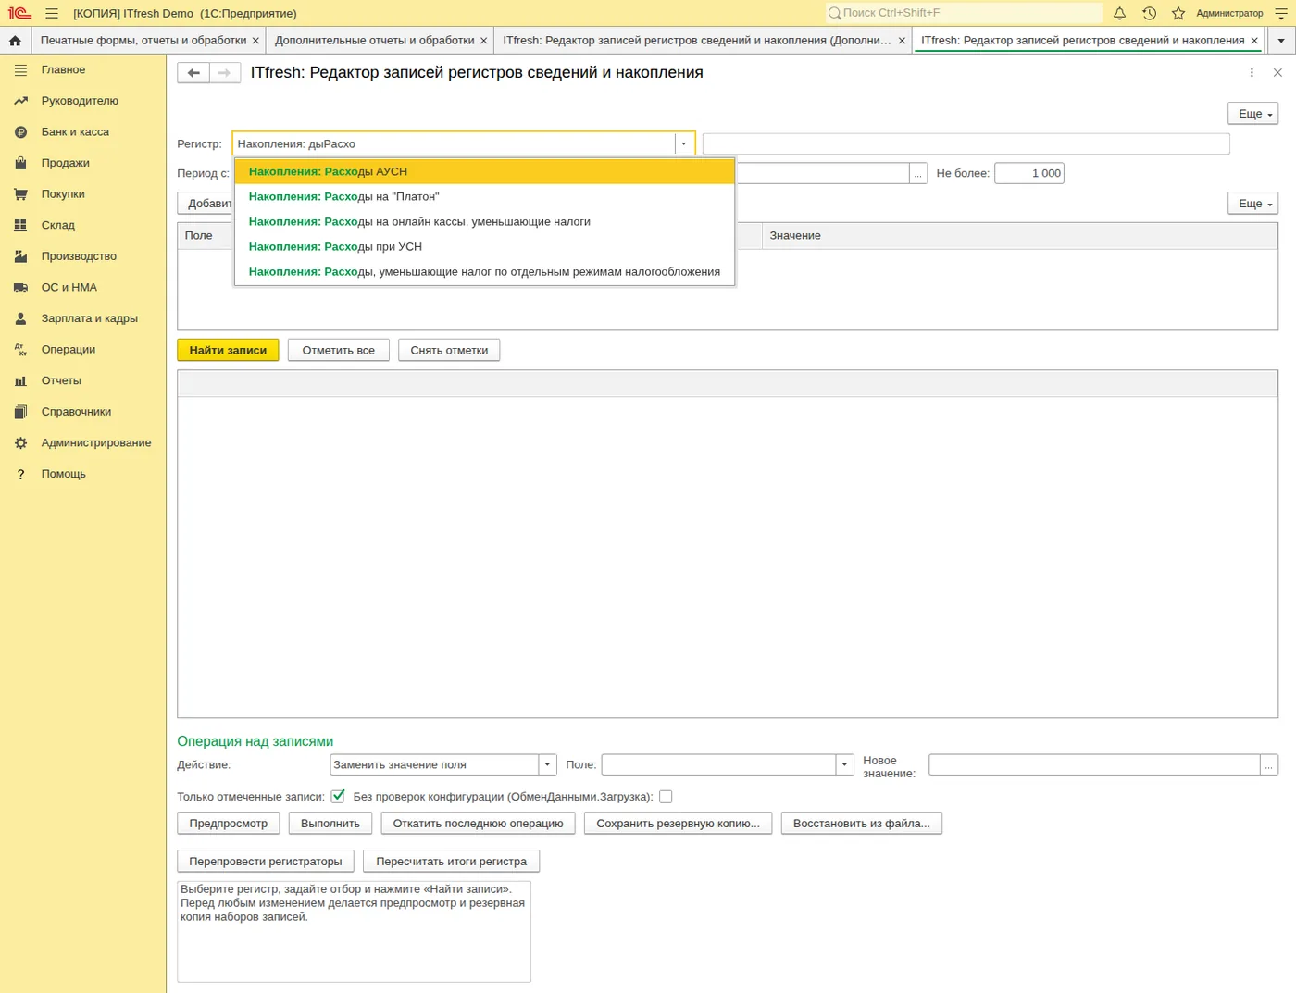The width and height of the screenshot is (1296, 993).
Task: Open Склад section icon
Action: click(x=20, y=225)
